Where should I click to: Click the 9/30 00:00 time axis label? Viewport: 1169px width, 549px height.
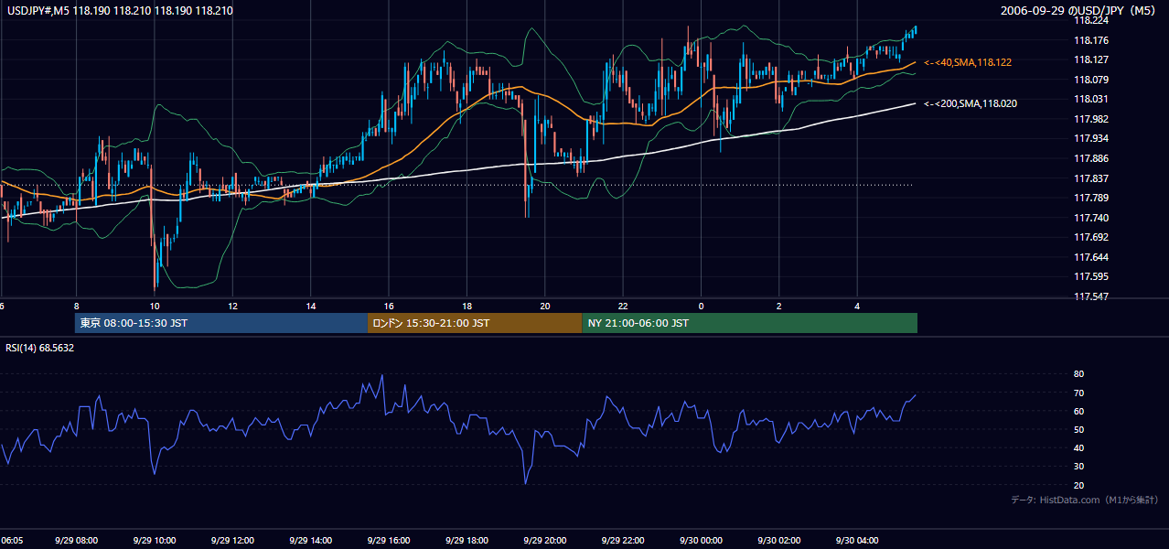point(701,541)
